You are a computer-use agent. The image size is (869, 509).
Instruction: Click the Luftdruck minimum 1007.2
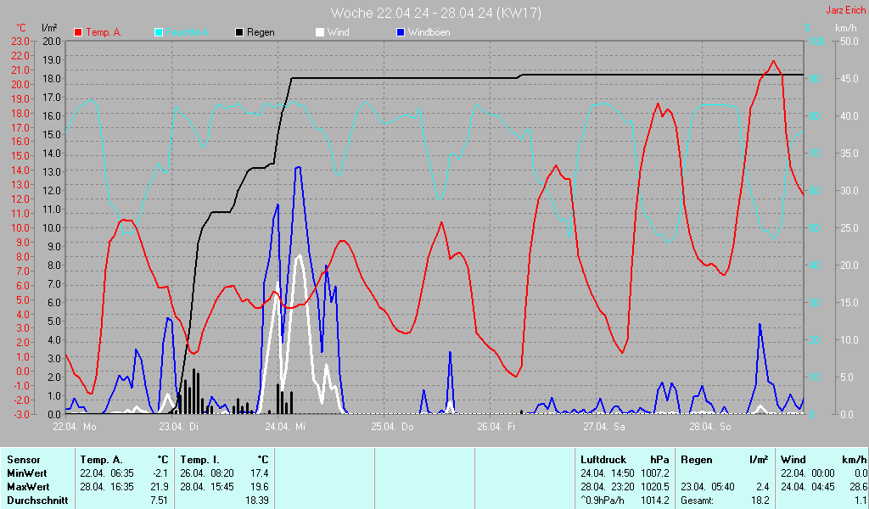(x=655, y=473)
